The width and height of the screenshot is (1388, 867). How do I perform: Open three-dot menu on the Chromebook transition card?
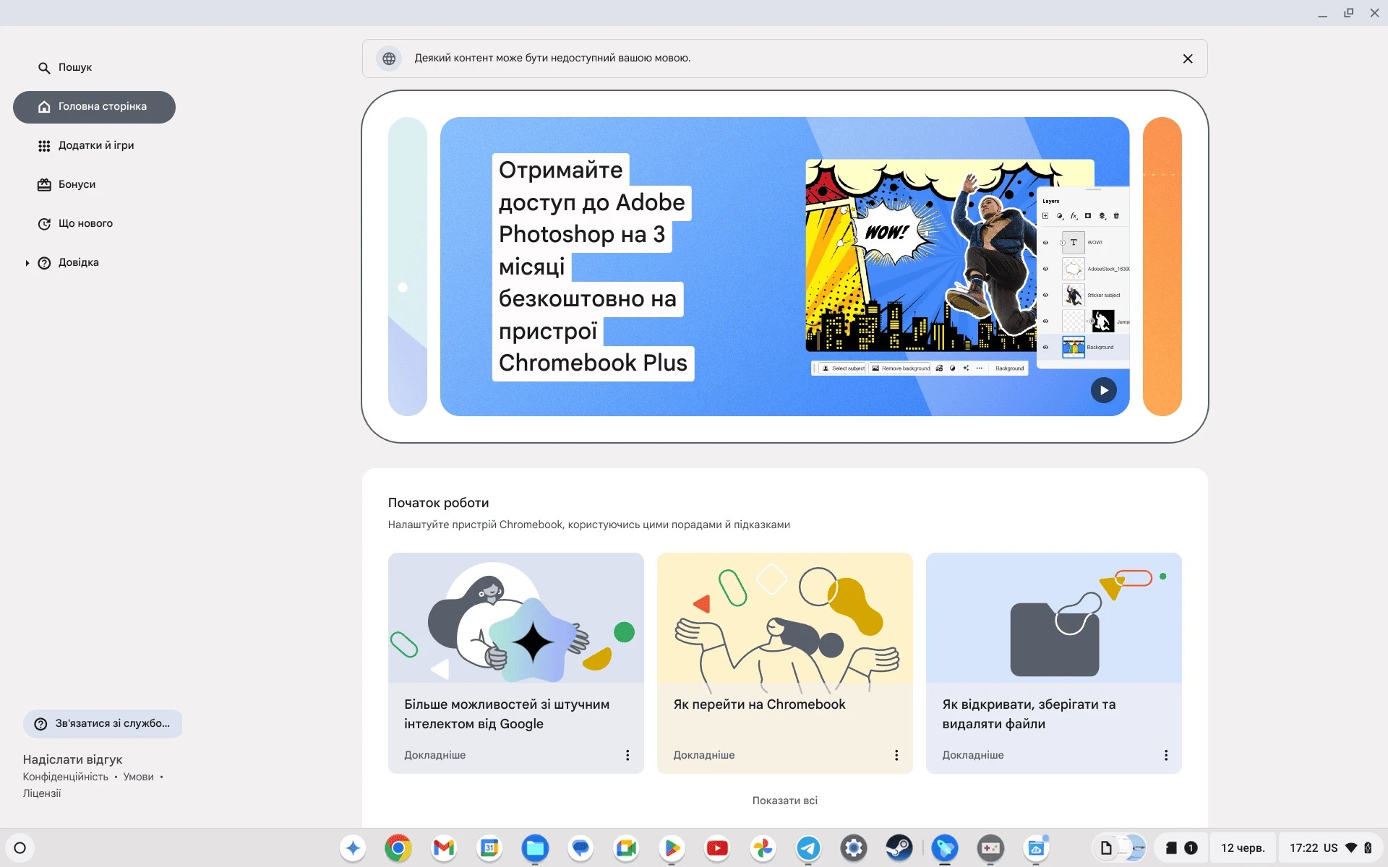896,754
